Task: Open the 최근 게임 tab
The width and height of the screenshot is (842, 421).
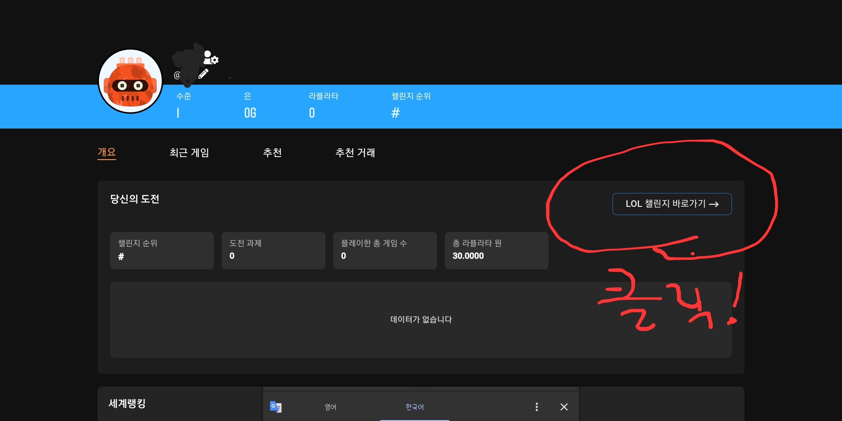Action: click(x=189, y=153)
